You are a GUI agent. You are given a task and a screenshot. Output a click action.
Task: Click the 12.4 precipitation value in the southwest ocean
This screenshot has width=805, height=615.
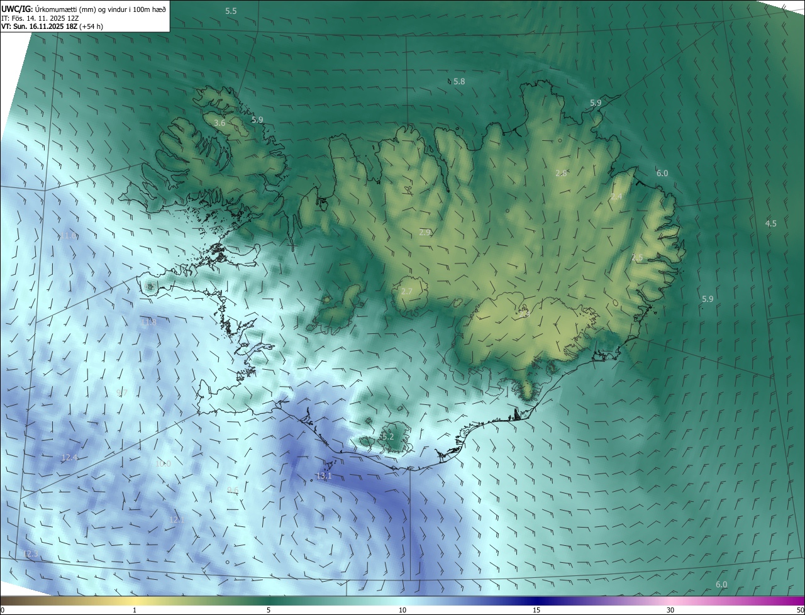pyautogui.click(x=70, y=457)
